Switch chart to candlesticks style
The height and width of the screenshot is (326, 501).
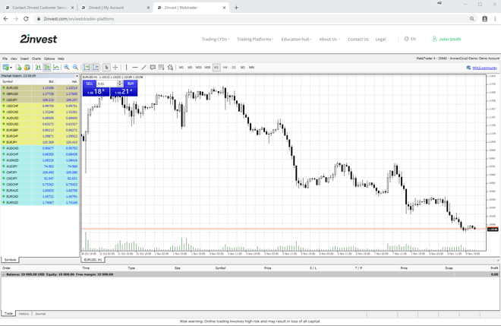[x=47, y=67]
